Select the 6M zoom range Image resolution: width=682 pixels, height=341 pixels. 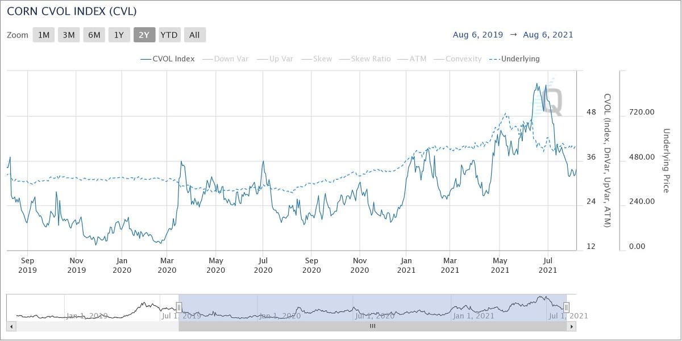point(93,35)
